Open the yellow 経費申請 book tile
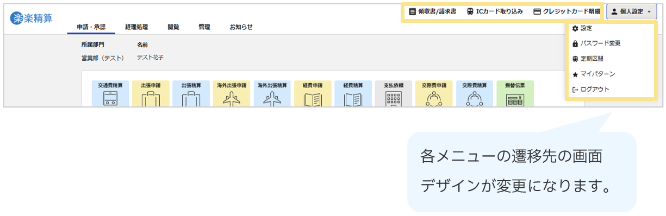Image resolution: width=666 pixels, height=216 pixels. (x=313, y=94)
